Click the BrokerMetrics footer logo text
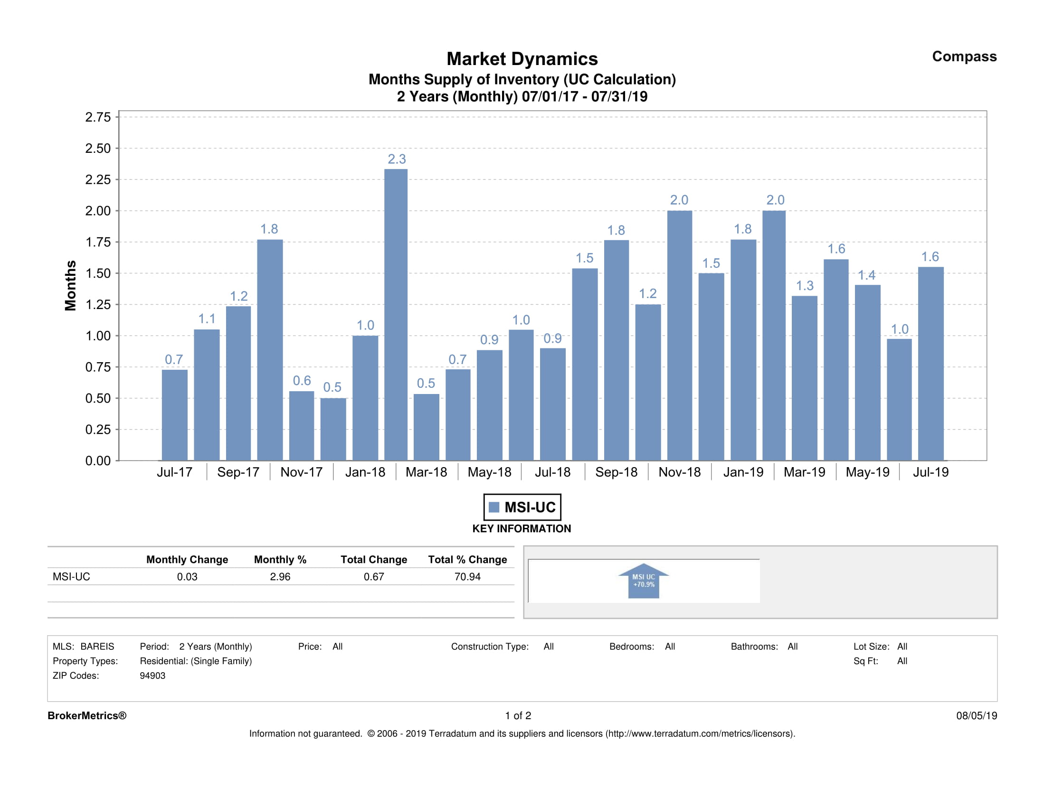This screenshot has width=1044, height=807. click(x=87, y=715)
